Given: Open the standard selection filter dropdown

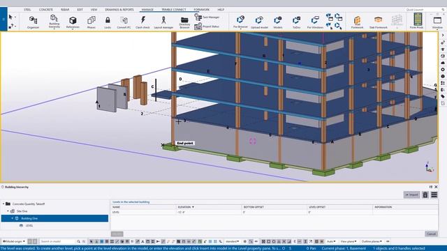Looking at the screenshot, I should click(232, 241).
